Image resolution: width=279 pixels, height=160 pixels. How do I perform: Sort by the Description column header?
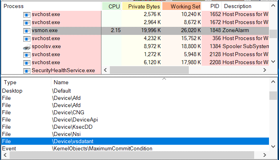click(245, 6)
